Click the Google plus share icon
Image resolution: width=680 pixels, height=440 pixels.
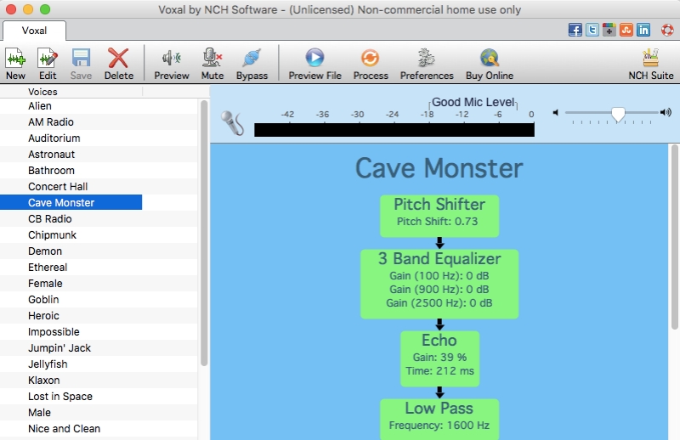click(609, 30)
